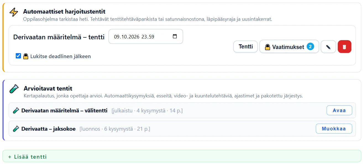Select the Derivaatan määritelmä – välitentti title
The image size is (364, 165).
64,111
